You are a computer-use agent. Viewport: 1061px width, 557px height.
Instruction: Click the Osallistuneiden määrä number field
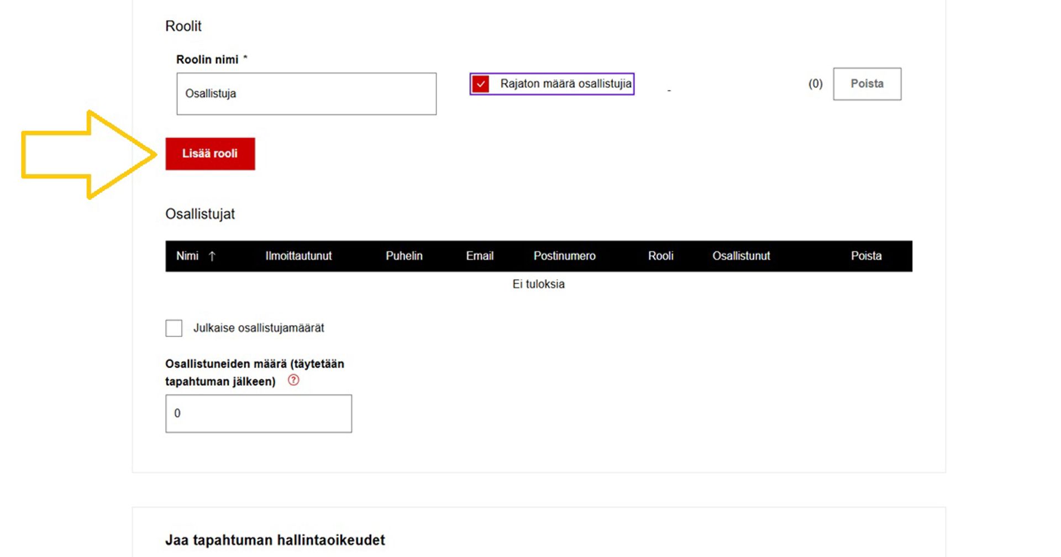point(259,413)
